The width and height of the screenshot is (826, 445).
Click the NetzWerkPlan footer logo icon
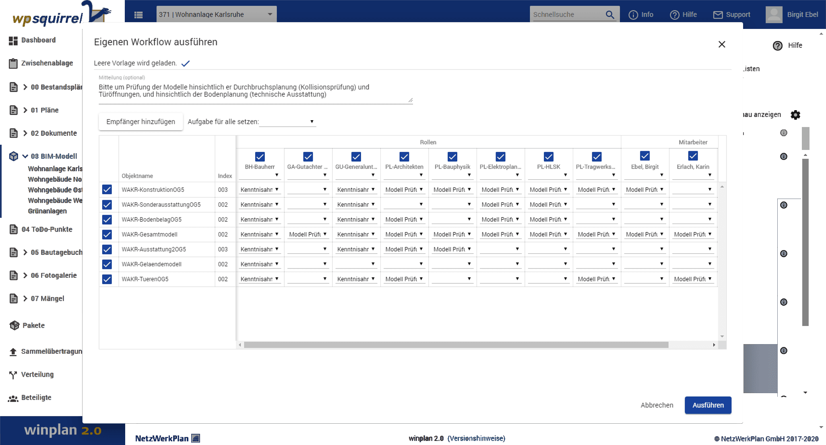196,438
